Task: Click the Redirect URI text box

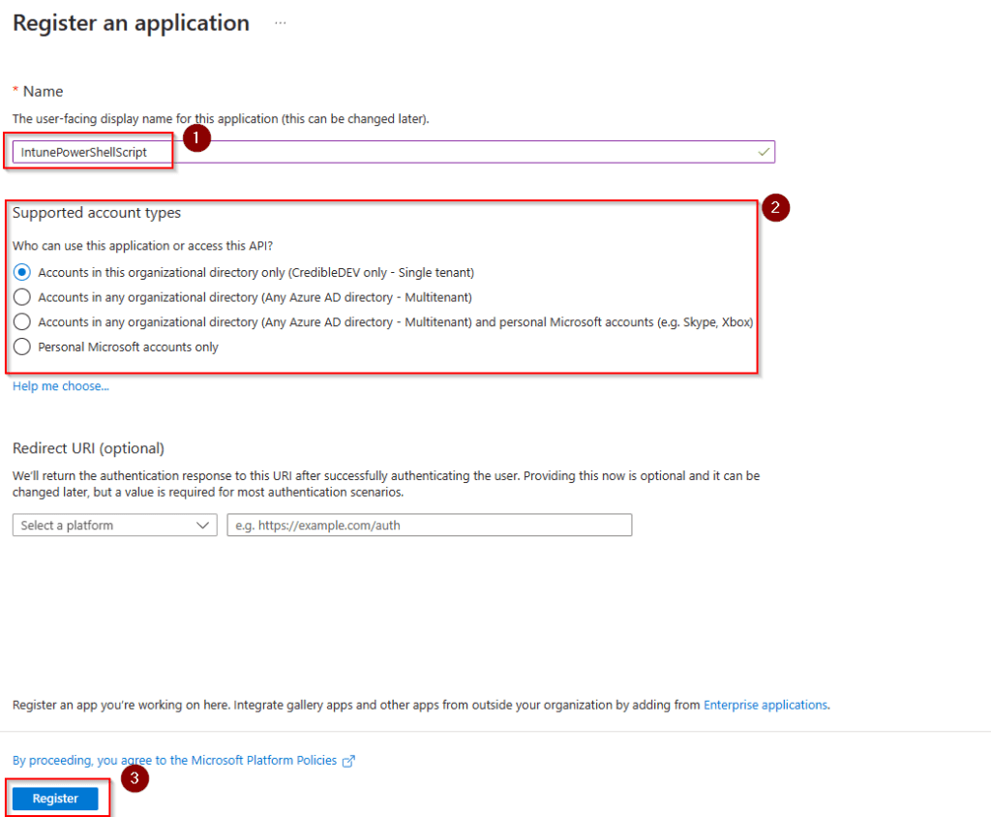Action: pos(430,526)
